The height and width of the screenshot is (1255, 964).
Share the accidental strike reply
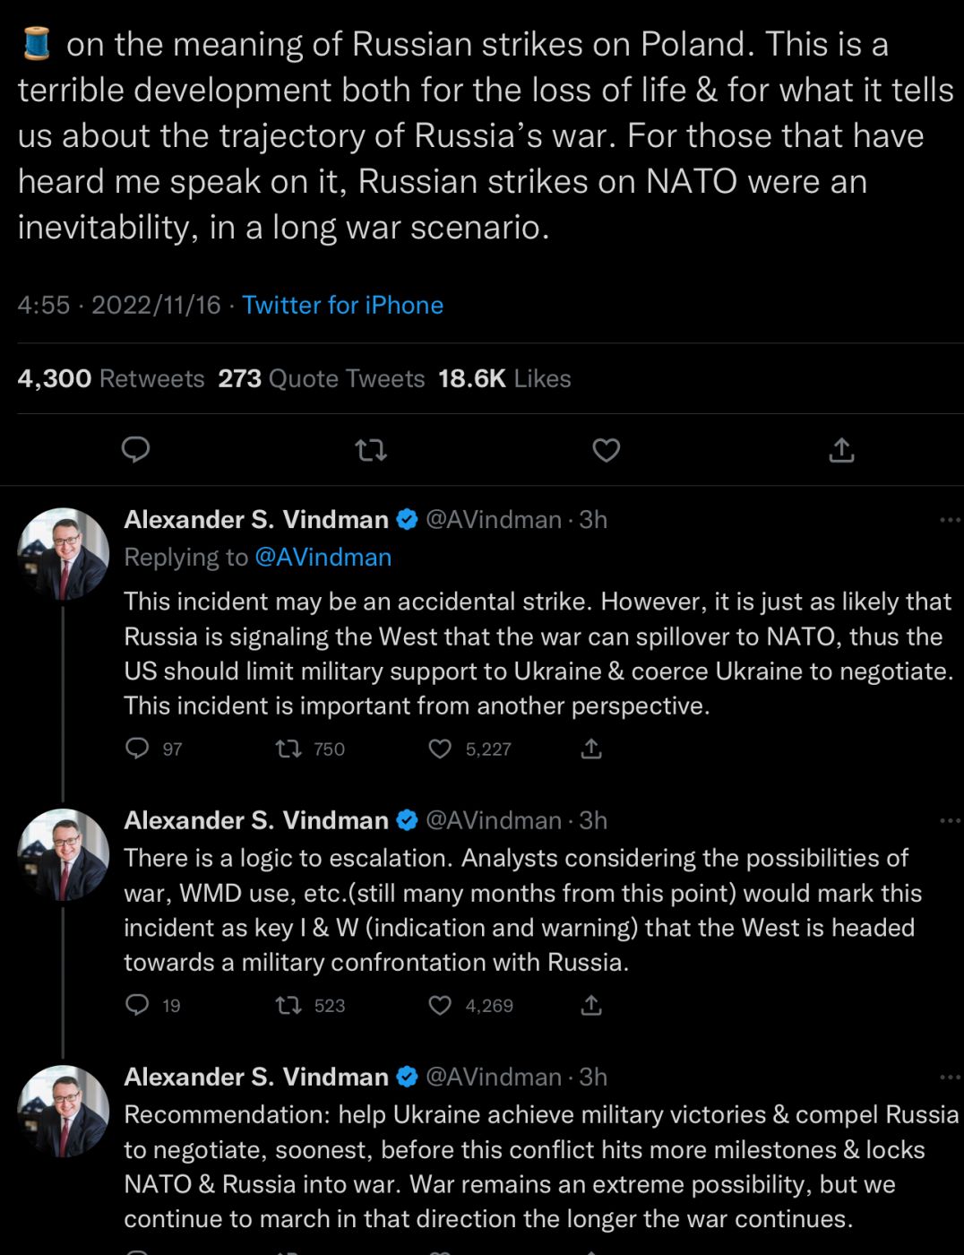tap(591, 749)
